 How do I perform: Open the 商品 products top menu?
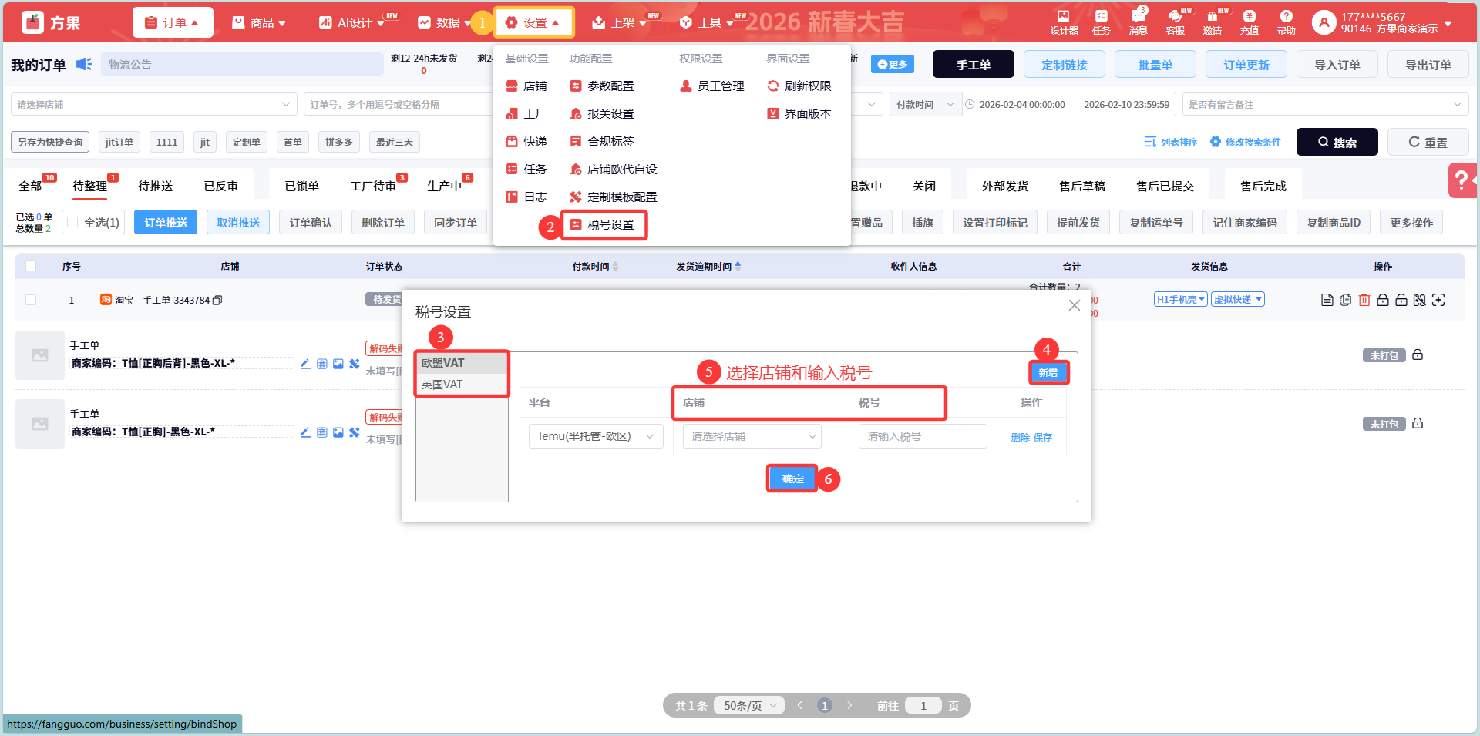(259, 22)
